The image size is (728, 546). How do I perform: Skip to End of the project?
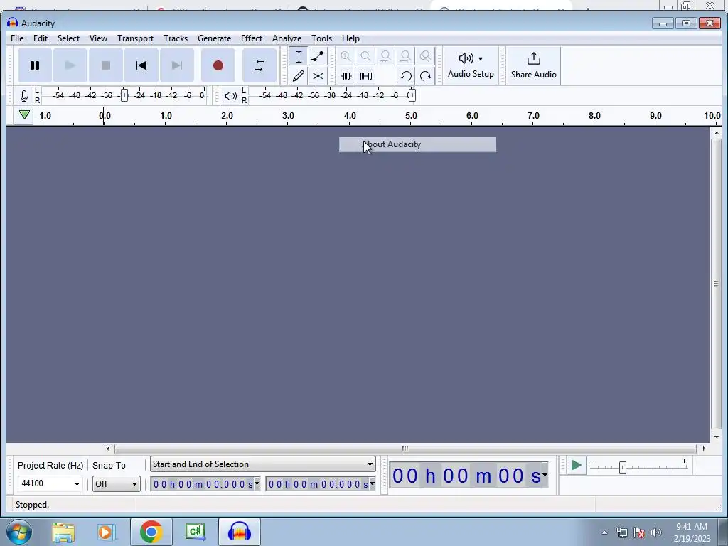177,65
